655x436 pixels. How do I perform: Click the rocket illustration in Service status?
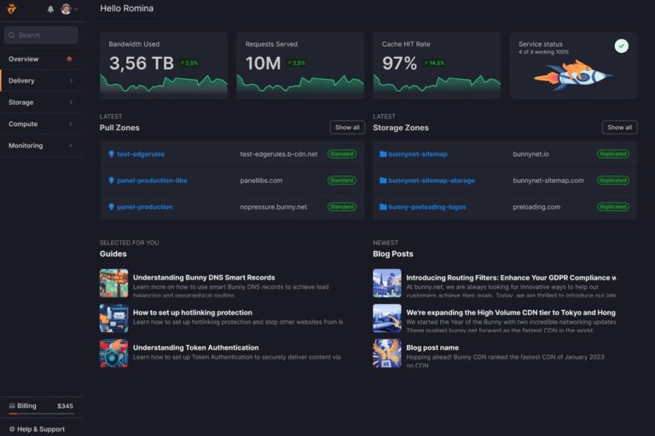[573, 75]
